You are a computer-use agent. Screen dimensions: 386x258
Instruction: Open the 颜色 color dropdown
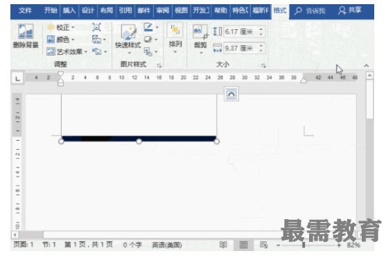(61, 40)
